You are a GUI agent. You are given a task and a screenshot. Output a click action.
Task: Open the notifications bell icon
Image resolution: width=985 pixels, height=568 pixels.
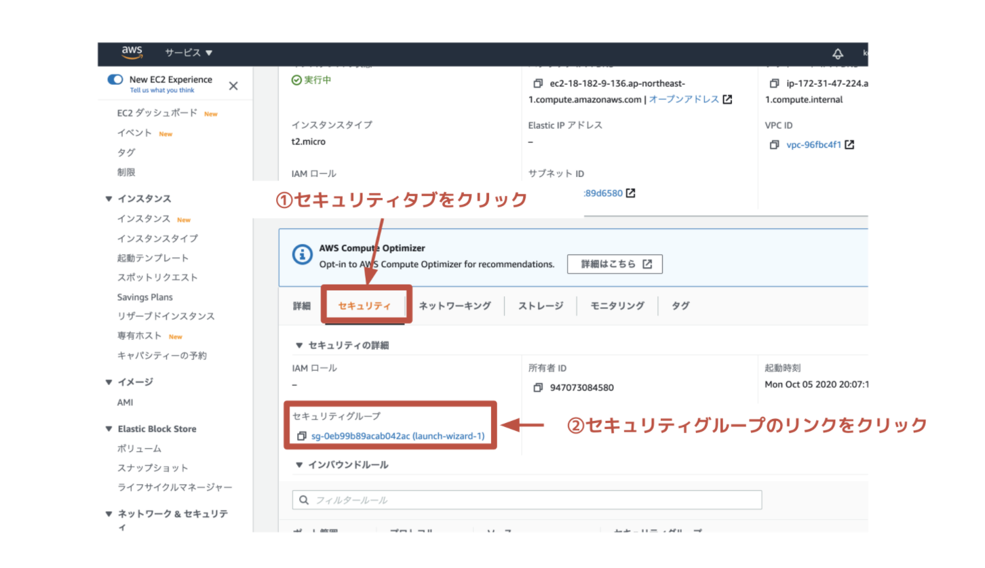tap(838, 54)
